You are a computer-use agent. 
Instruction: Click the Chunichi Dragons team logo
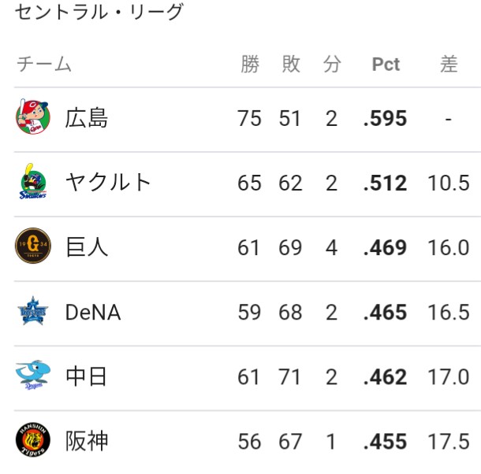point(33,375)
